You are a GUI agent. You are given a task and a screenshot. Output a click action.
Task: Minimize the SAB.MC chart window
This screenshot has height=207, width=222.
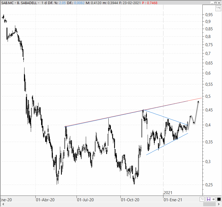coord(212,3)
